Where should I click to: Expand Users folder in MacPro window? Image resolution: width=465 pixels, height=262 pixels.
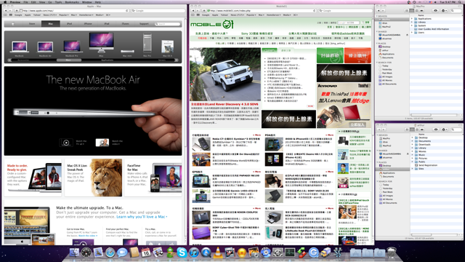[x=412, y=32]
